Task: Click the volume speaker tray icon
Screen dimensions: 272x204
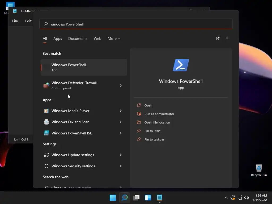Action: [246, 198]
